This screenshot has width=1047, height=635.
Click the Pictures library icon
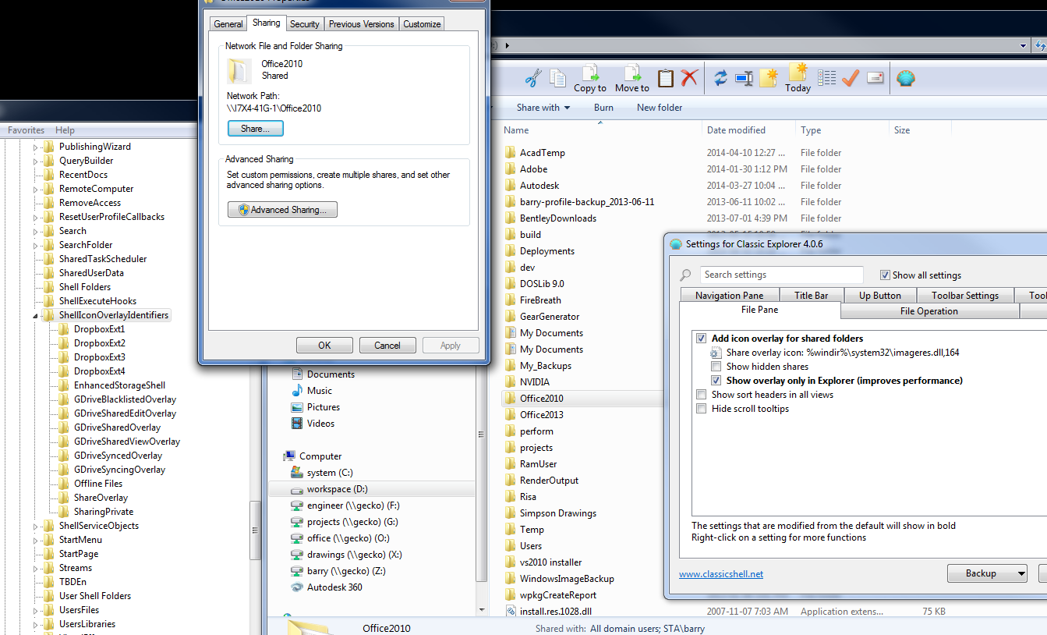click(x=296, y=407)
